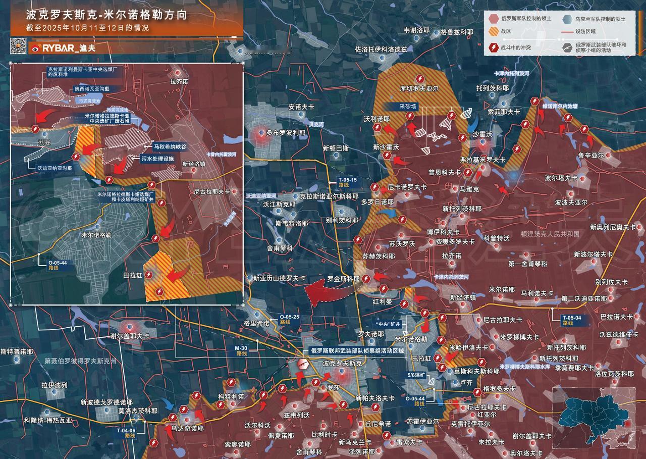Click the 乌达奇诺耶 label
This screenshot has width=646, height=459.
point(187,428)
